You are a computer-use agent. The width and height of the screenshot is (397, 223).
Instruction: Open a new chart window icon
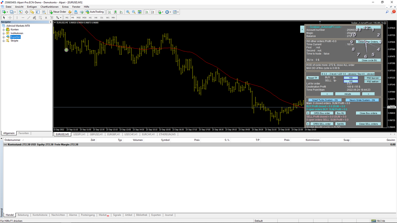[x=4, y=12]
